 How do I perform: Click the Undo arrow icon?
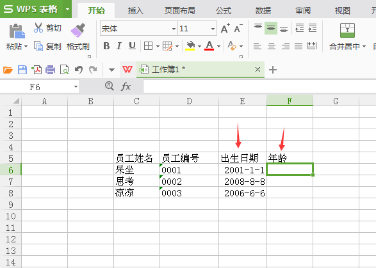[x=79, y=70]
